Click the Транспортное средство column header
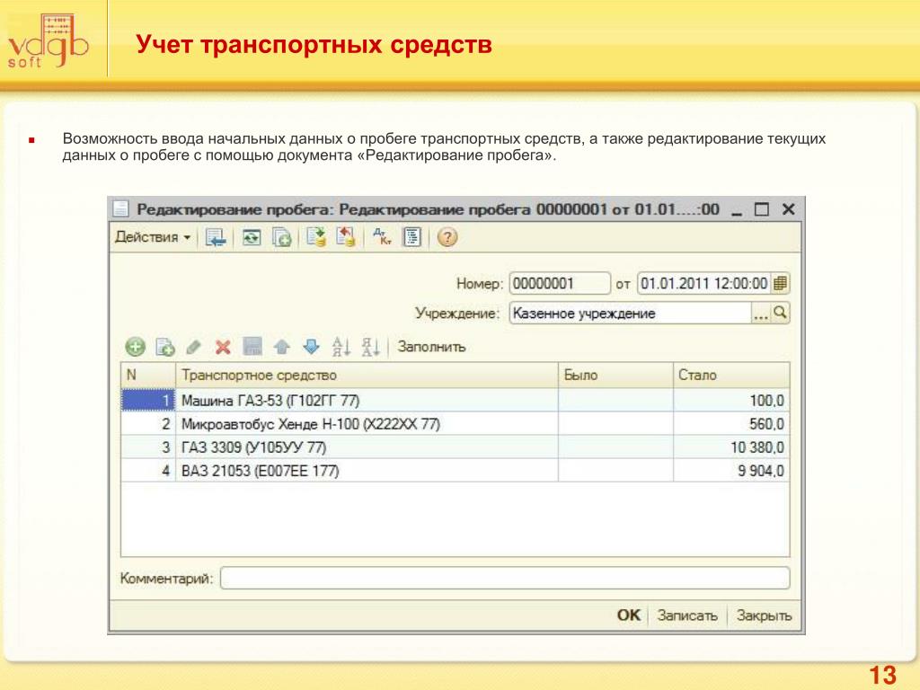Viewport: 920px width, 690px height. point(367,375)
